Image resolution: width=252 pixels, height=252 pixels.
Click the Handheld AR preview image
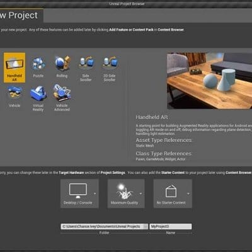pos(209,81)
